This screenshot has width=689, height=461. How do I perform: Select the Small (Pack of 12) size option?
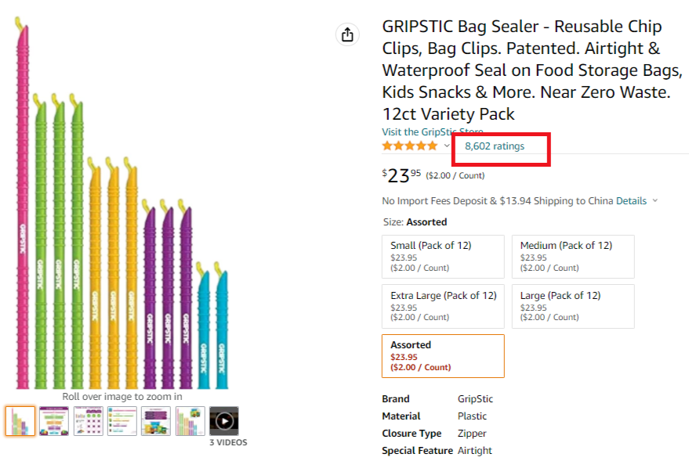[x=443, y=257]
